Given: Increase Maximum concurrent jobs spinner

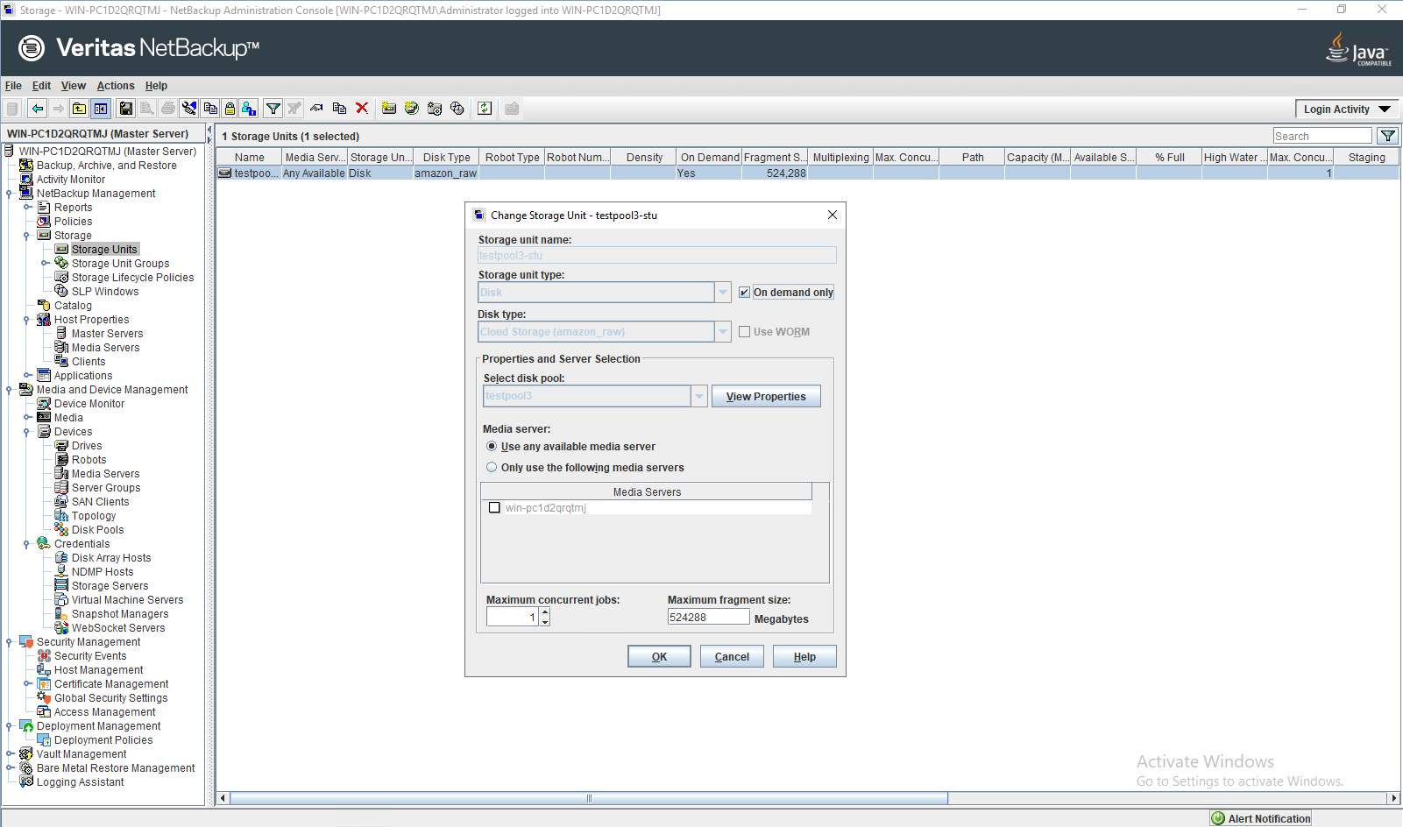Looking at the screenshot, I should click(545, 612).
